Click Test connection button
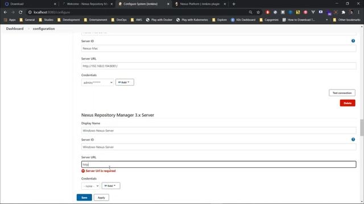364x204 pixels. [x=342, y=93]
